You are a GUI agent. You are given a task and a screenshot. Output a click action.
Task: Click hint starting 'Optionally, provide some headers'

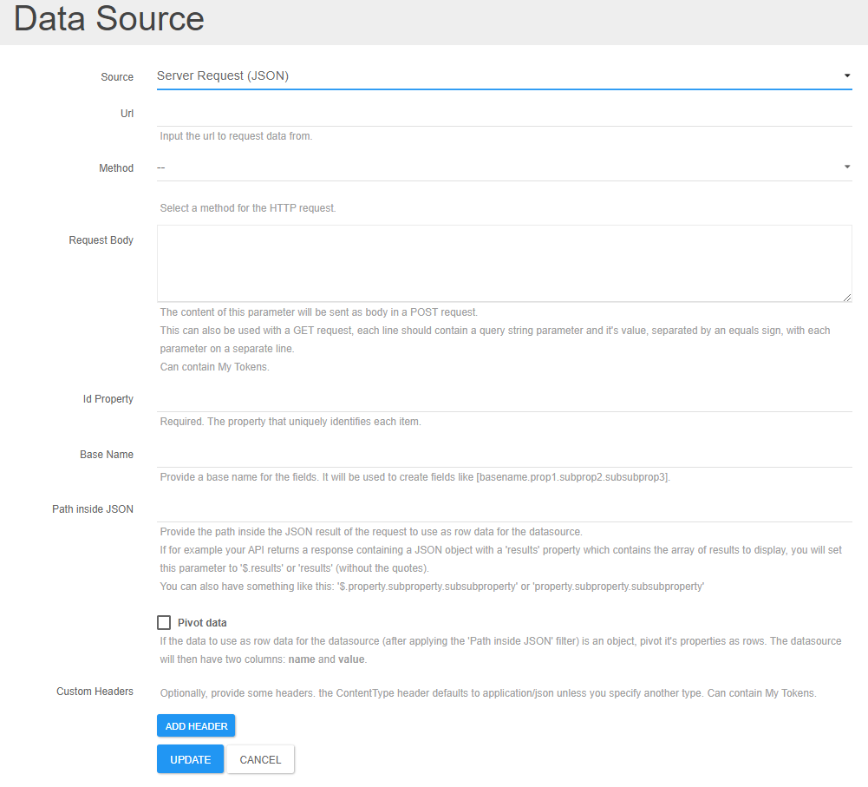(x=488, y=692)
